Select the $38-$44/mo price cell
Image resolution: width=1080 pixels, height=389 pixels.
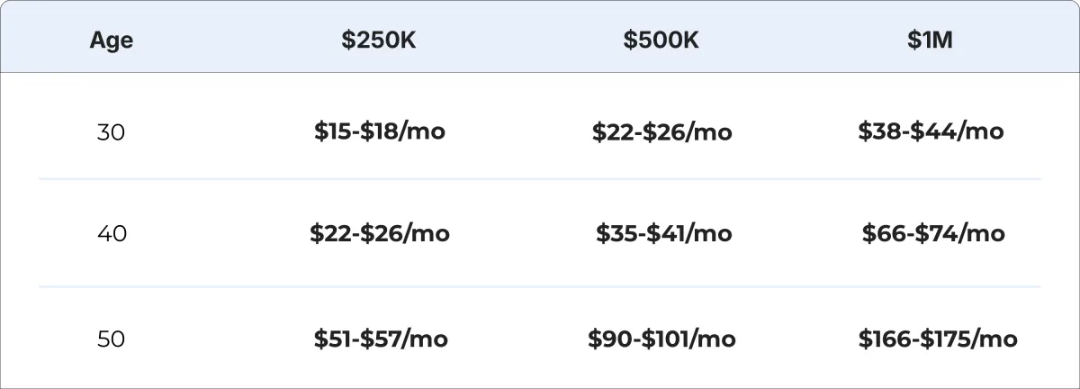(931, 131)
